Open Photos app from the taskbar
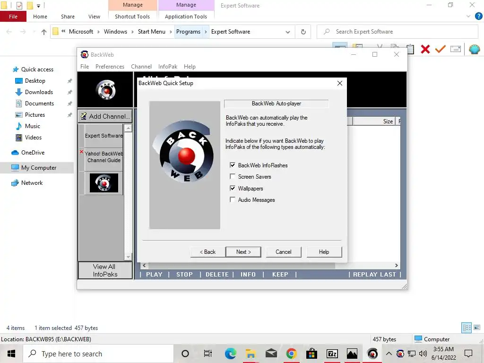This screenshot has height=363, width=484. tap(352, 354)
